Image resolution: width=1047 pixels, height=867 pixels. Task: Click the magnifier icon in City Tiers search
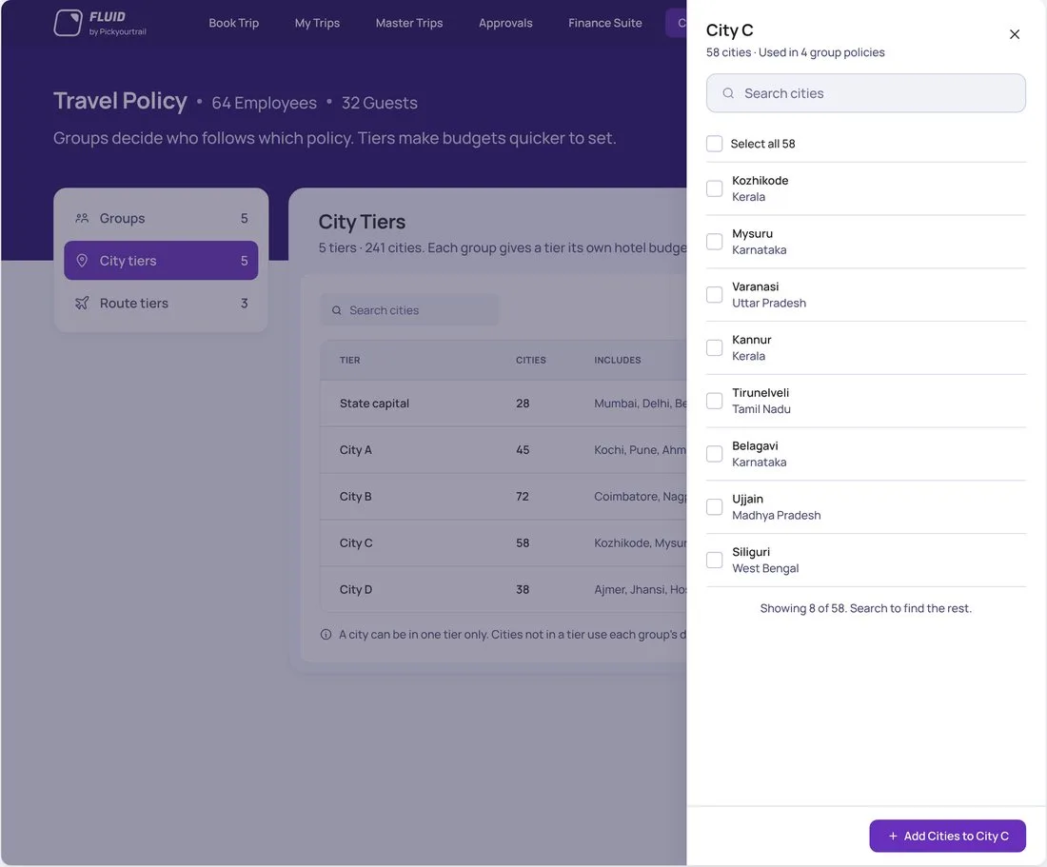[337, 310]
